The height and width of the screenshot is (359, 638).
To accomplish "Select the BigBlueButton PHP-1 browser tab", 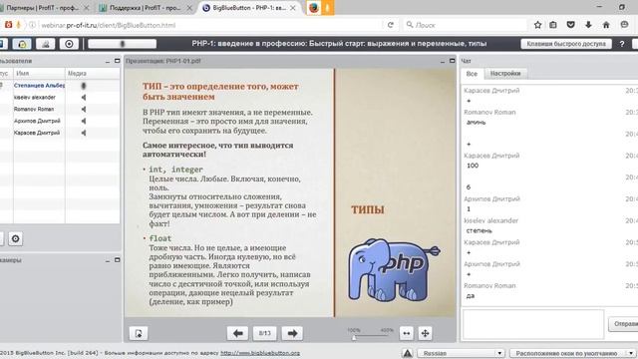I will click(248, 8).
